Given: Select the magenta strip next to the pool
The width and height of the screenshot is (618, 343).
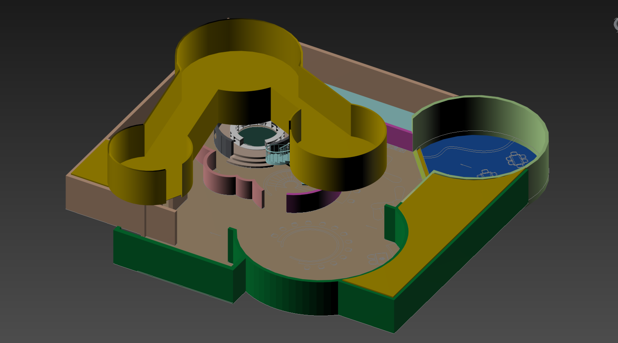Looking at the screenshot, I should coord(399,137).
